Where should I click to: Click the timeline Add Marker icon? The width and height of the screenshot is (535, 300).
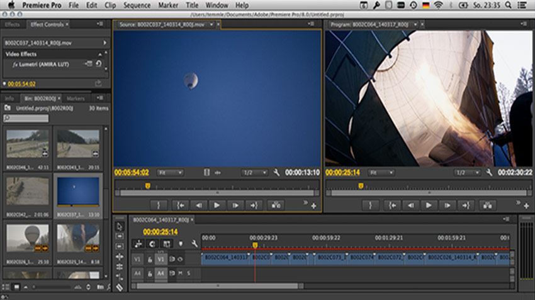[x=181, y=244]
